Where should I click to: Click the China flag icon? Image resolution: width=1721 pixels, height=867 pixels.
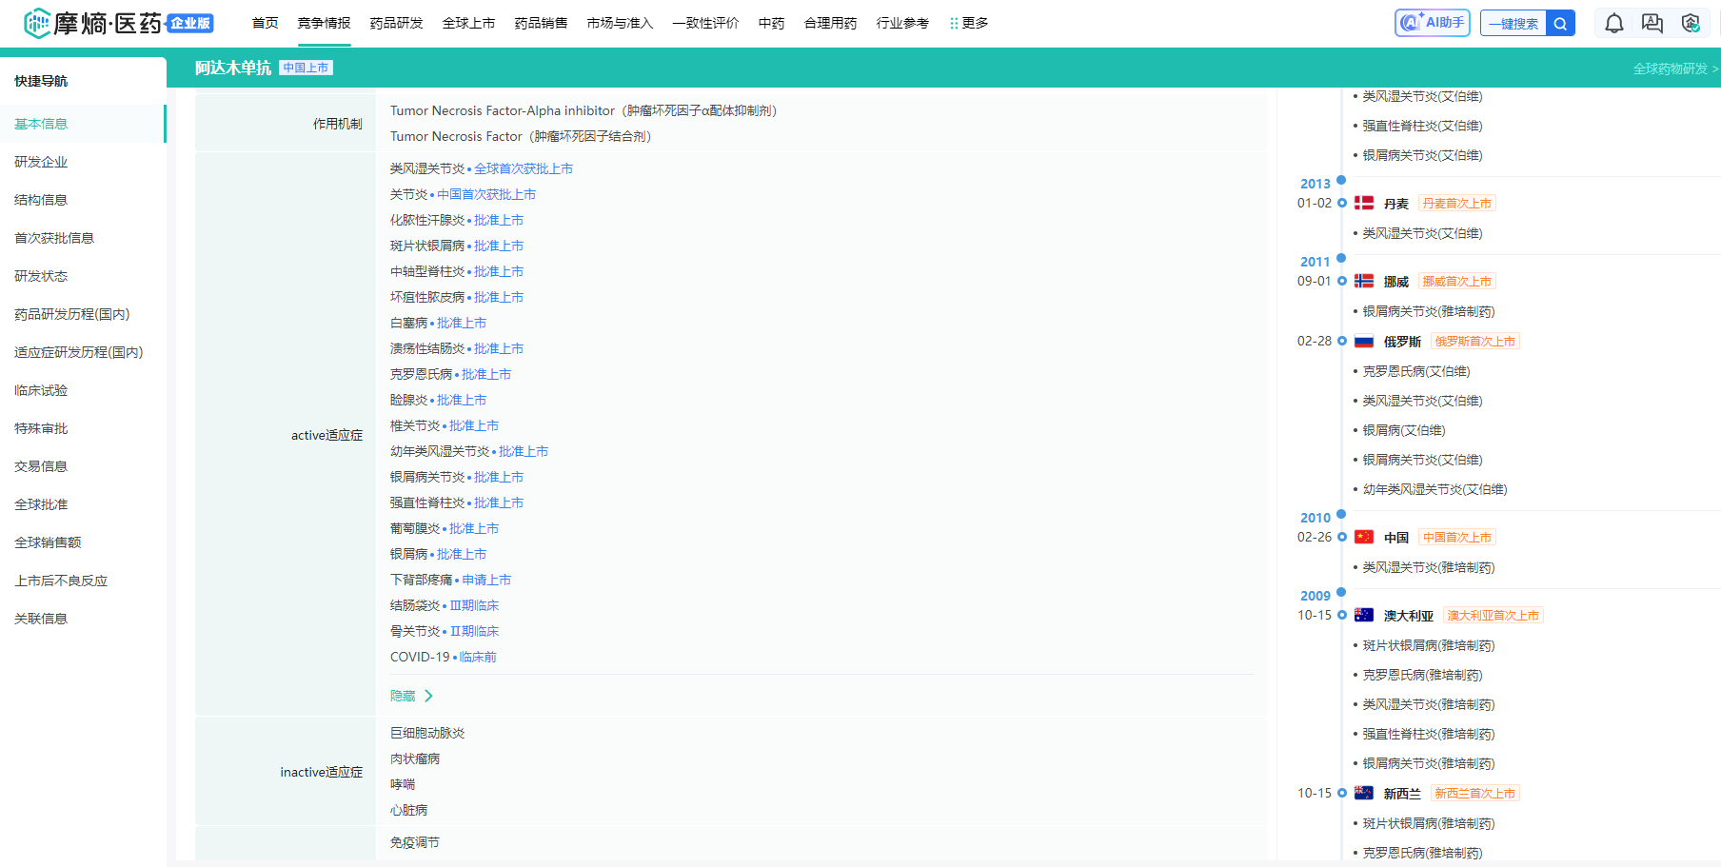[1364, 537]
